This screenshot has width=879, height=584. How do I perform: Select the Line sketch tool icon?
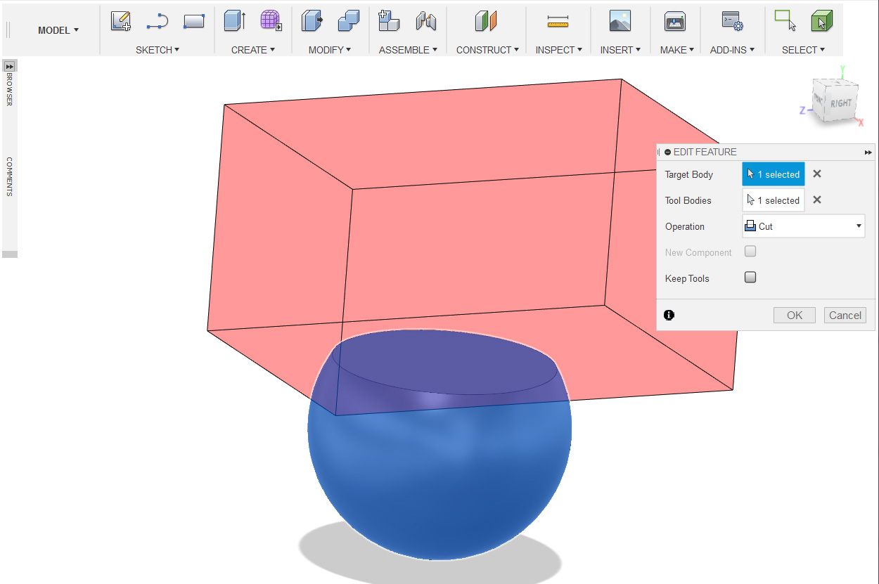point(158,22)
